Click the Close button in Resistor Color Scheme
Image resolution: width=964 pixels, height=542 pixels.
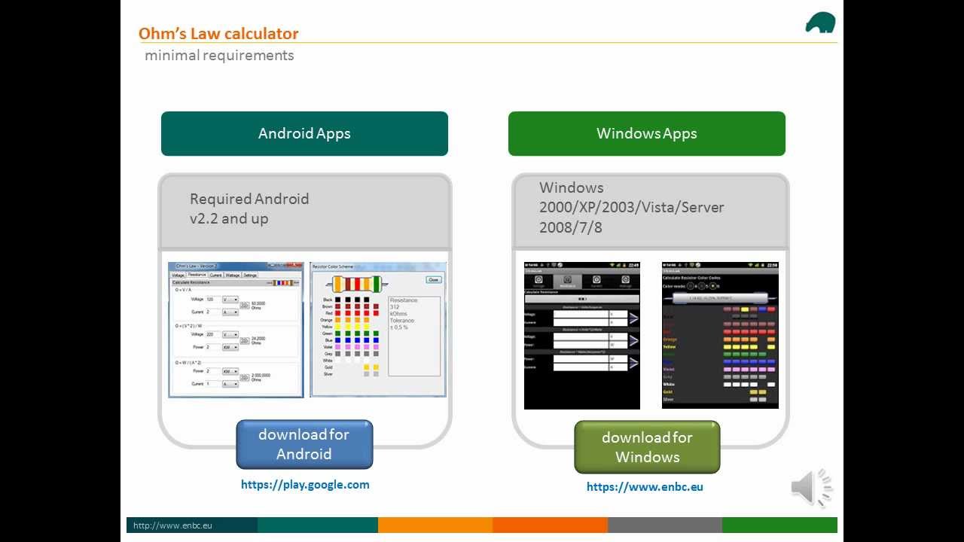pyautogui.click(x=433, y=279)
